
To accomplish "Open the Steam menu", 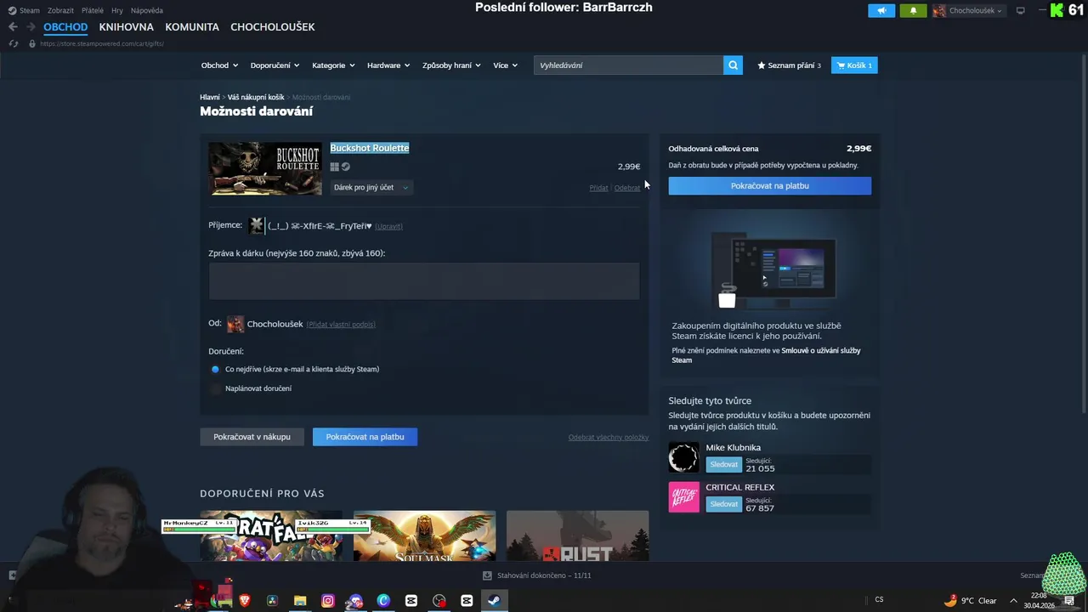I will [x=24, y=10].
